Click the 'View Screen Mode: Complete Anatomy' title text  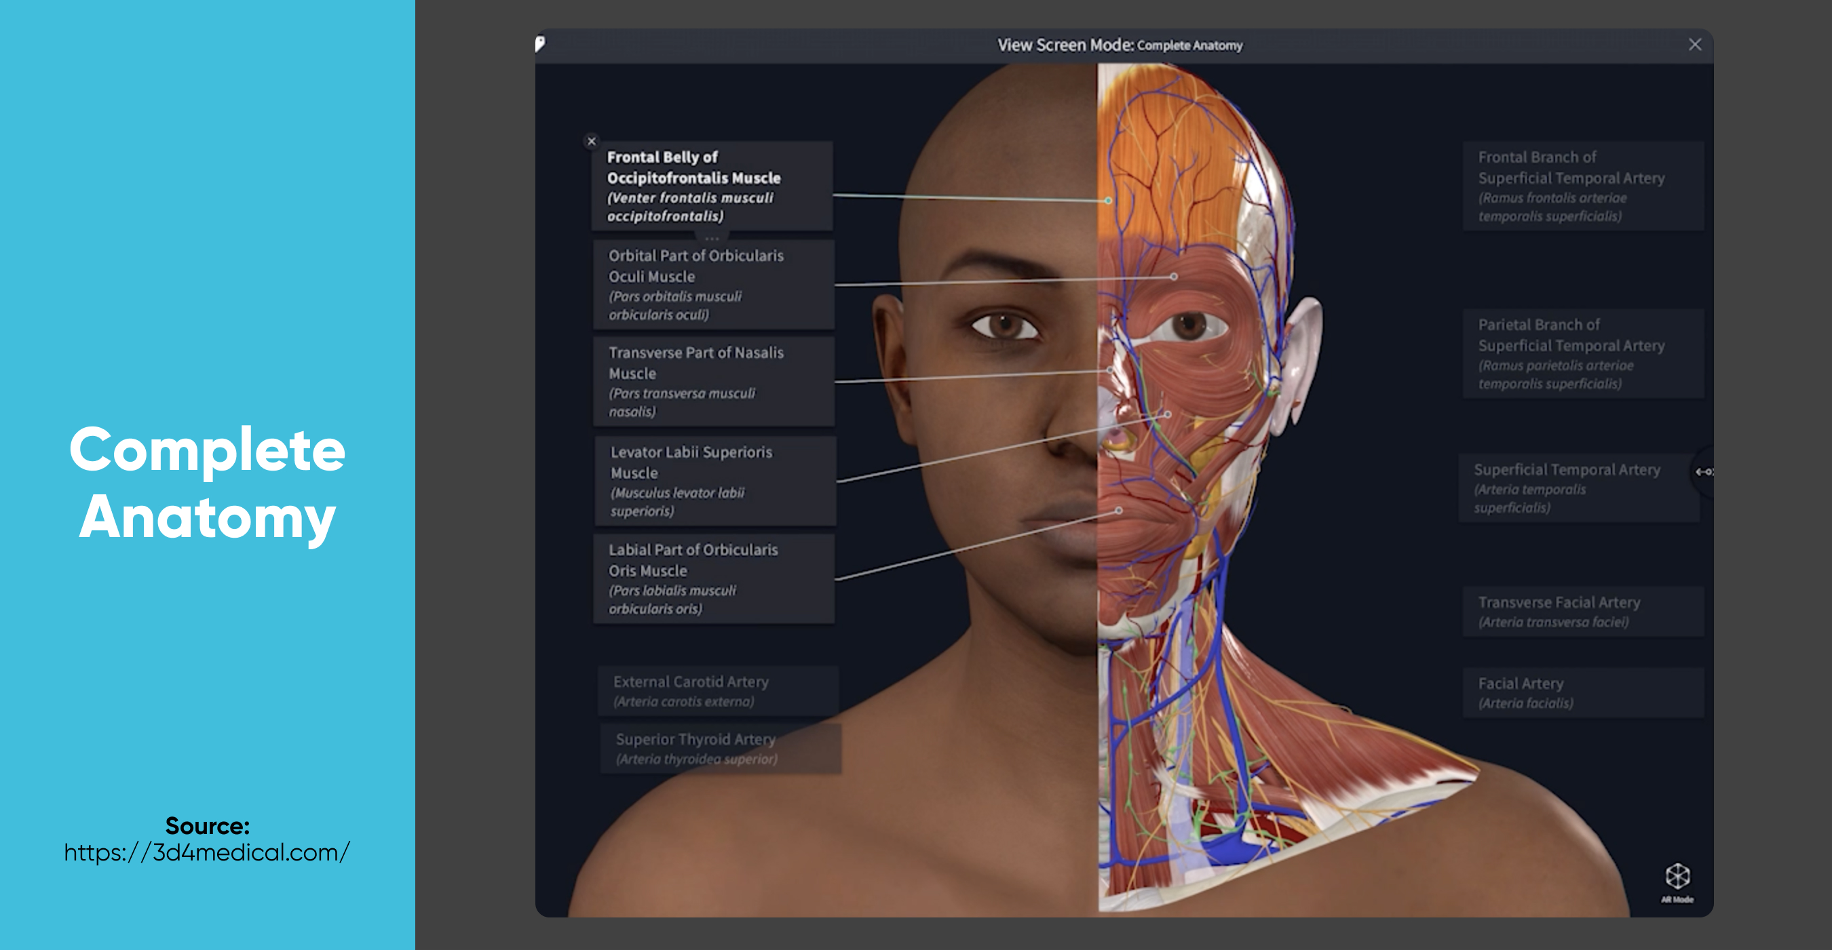coord(1120,45)
